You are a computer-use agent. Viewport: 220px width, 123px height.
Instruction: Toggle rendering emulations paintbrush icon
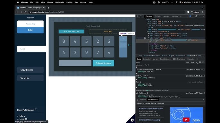(200, 62)
